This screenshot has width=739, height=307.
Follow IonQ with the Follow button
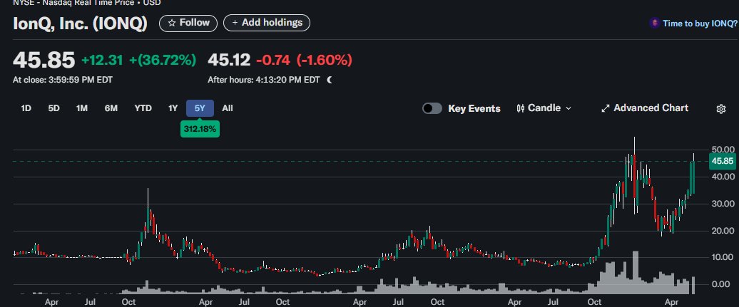[x=188, y=23]
